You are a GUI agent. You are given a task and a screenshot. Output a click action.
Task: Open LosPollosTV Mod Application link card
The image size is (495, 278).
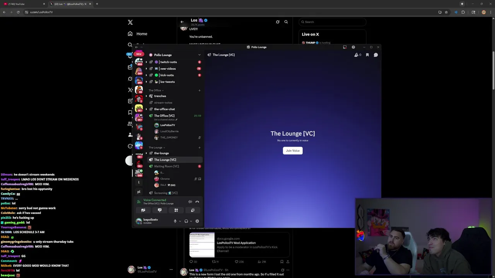click(x=239, y=245)
